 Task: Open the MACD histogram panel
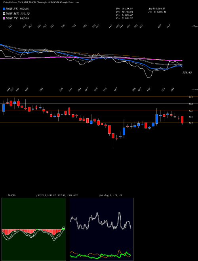[x=34, y=229]
